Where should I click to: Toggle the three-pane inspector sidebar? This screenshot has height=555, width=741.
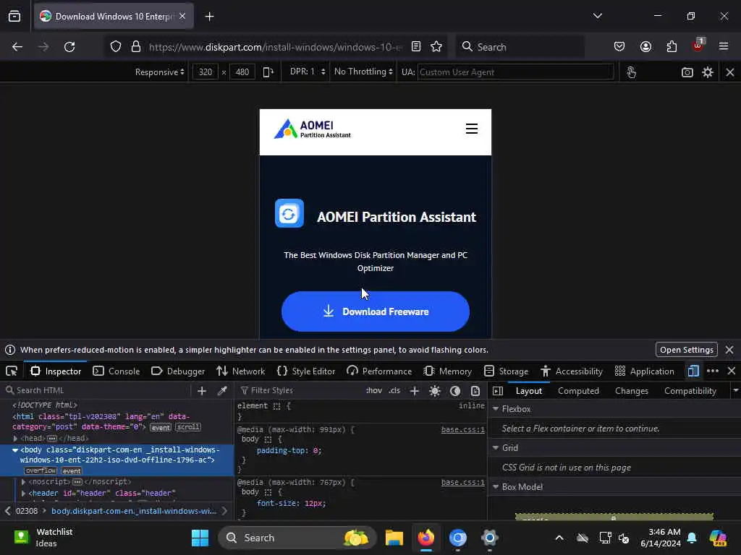pyautogui.click(x=498, y=391)
